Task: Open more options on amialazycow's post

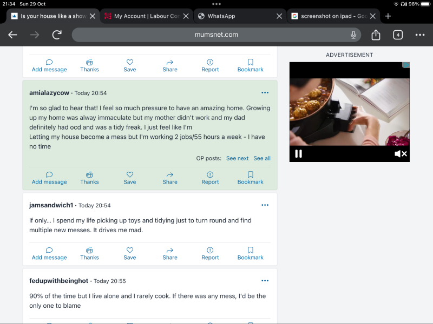Action: pos(265,93)
